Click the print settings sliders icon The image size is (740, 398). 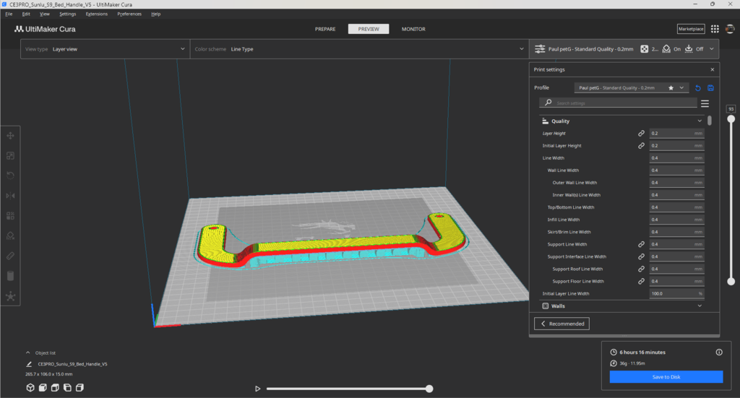tap(540, 49)
